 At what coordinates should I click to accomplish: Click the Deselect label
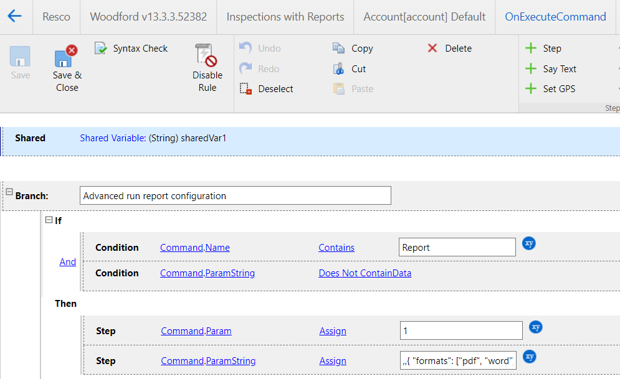pyautogui.click(x=275, y=89)
